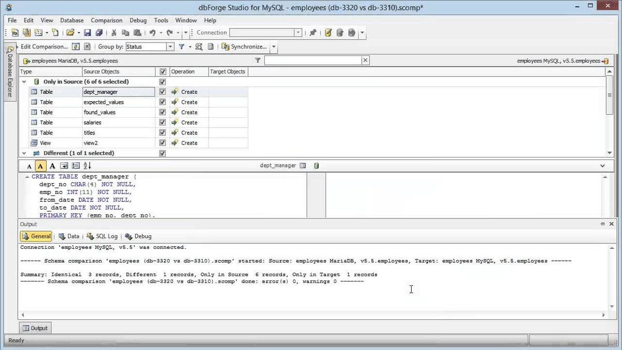The image size is (622, 350).
Task: Toggle the Only in Source group checkbox
Action: 163,82
